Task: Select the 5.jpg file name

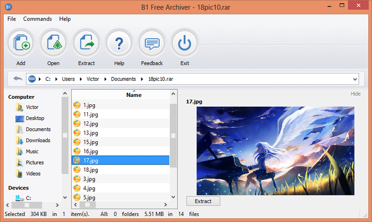Action: coord(89,197)
